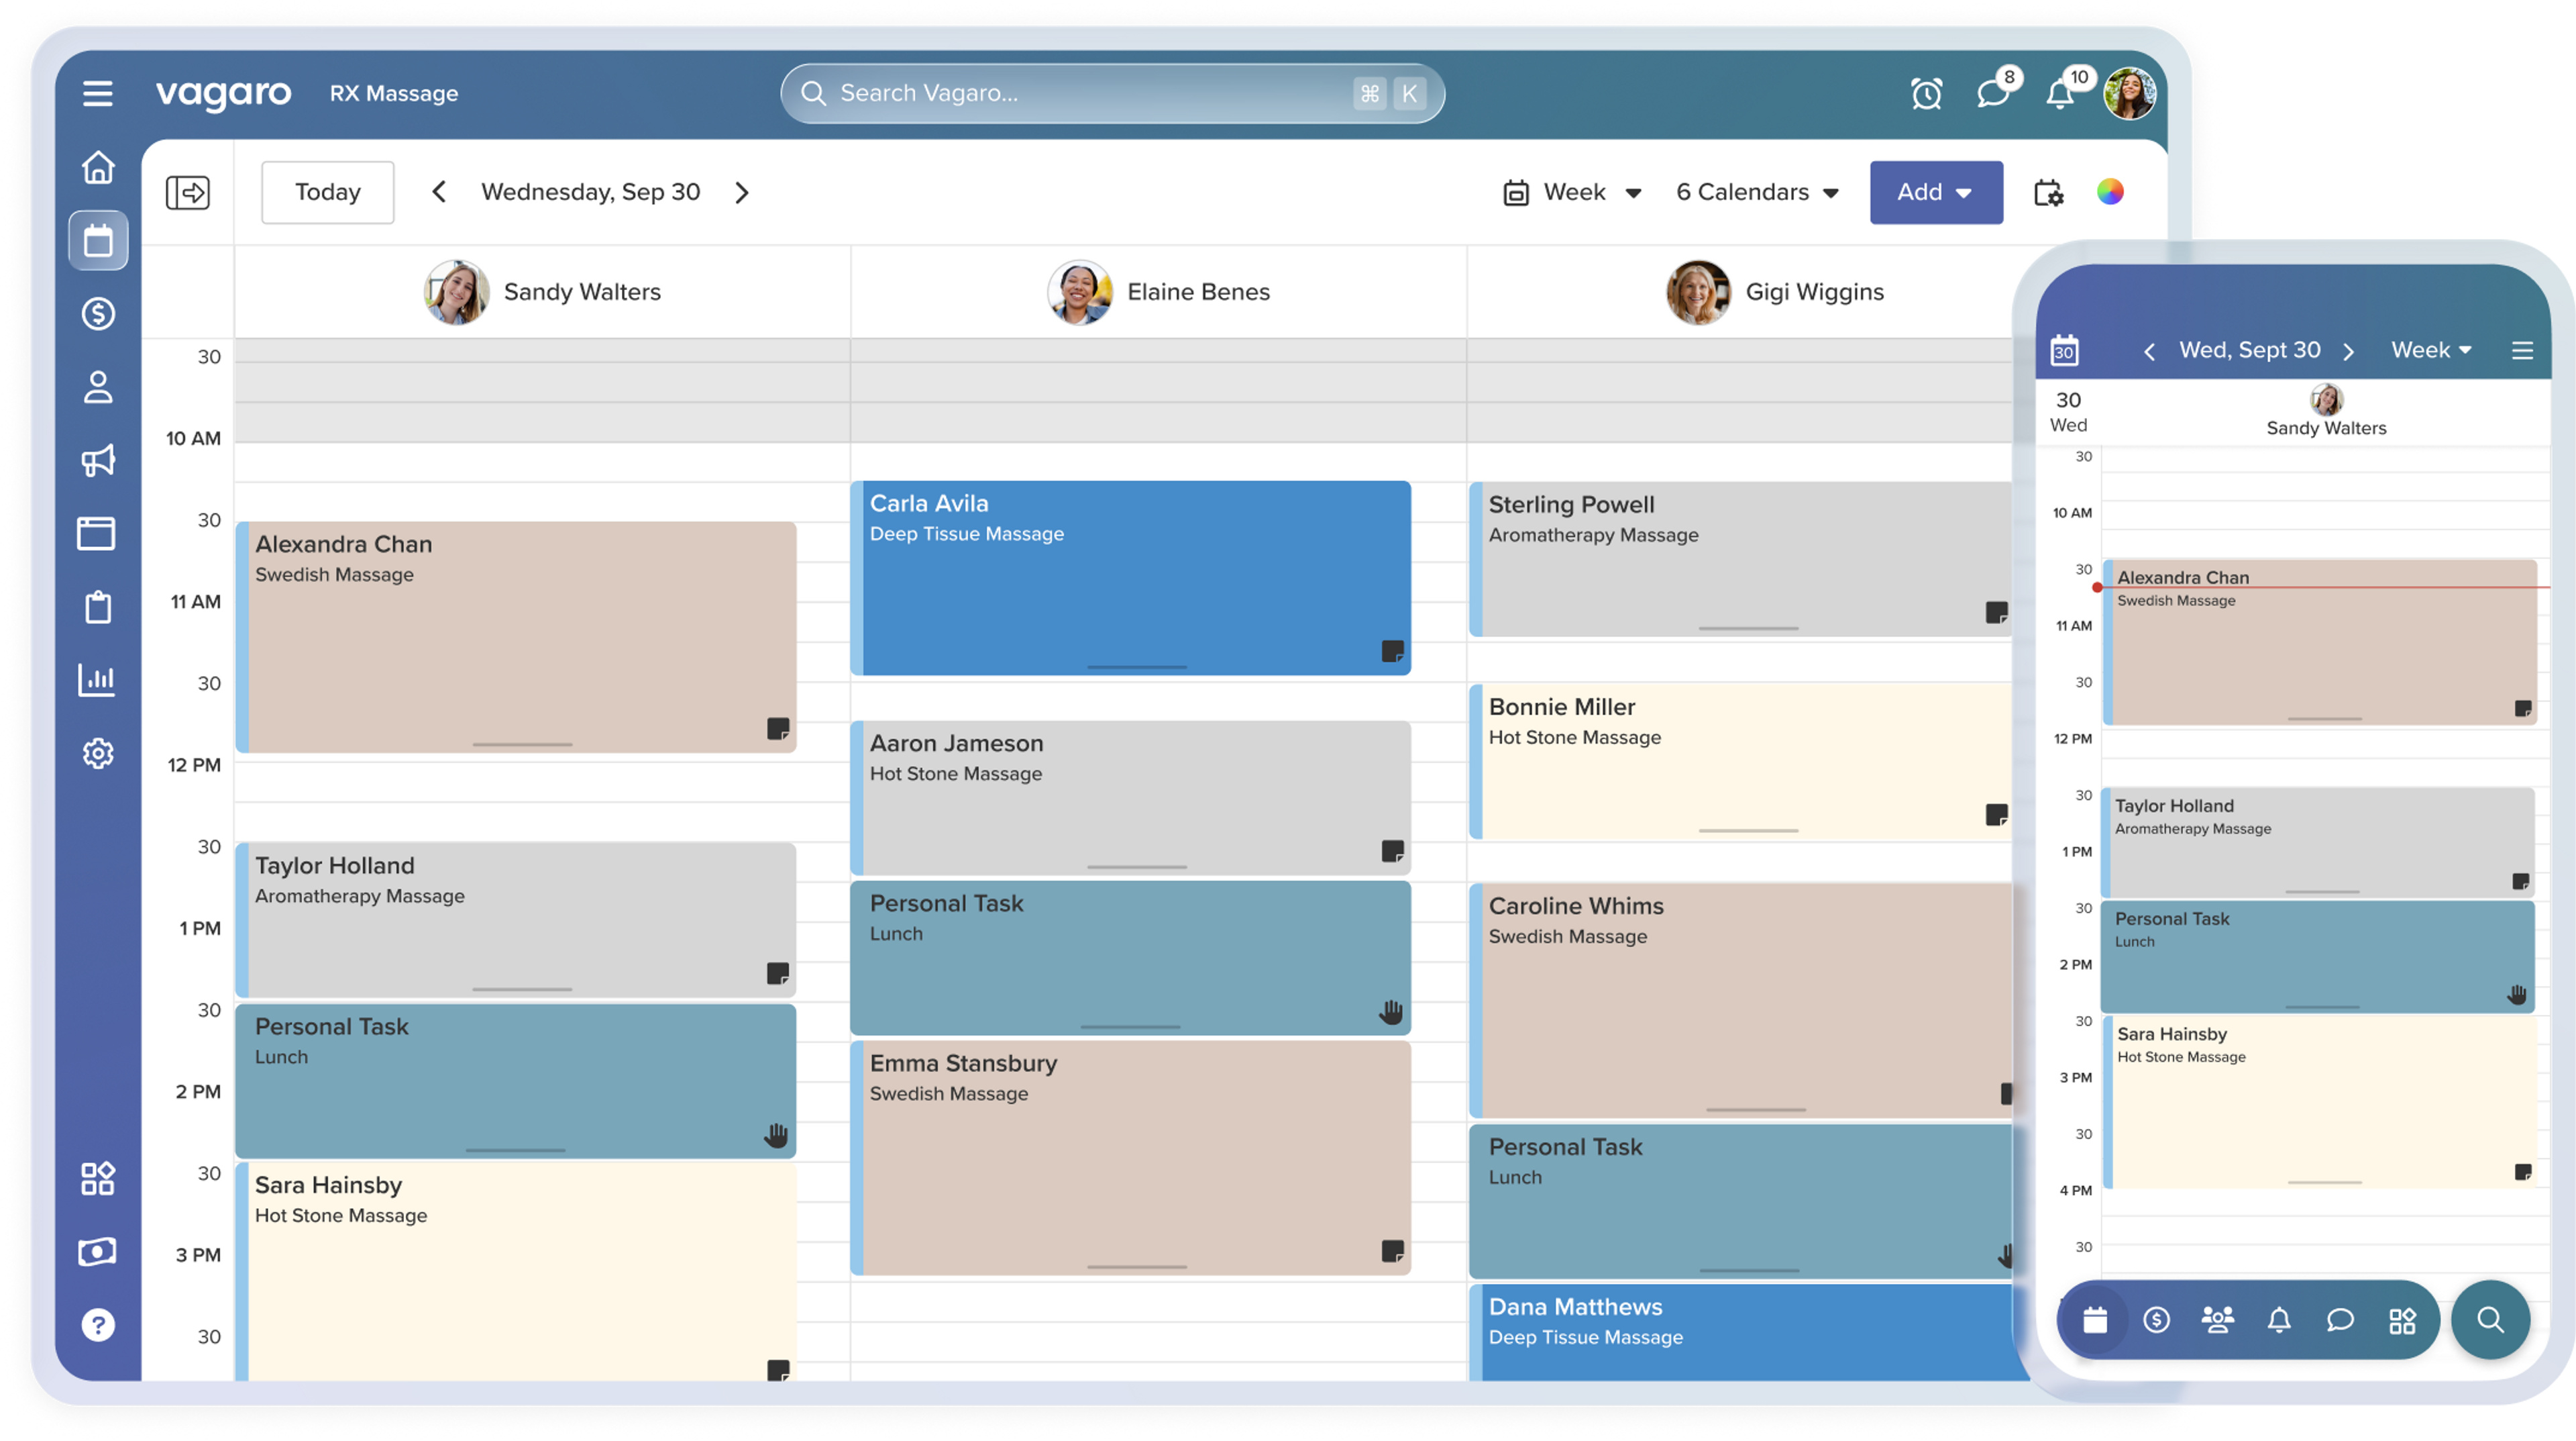
Task: Go to next day arrow
Action: coord(741,192)
